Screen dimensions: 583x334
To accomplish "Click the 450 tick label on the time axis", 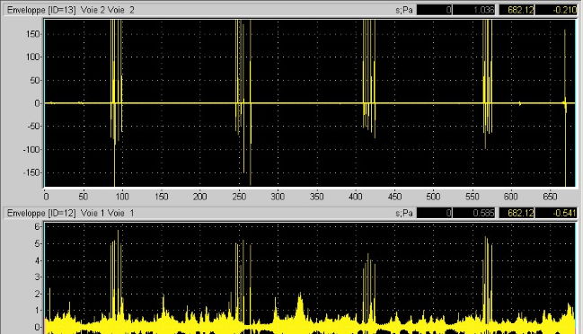I will (394, 197).
